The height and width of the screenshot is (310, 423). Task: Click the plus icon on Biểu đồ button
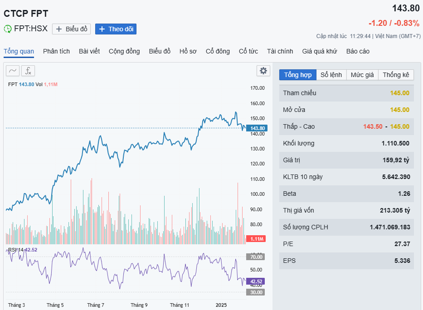point(59,29)
